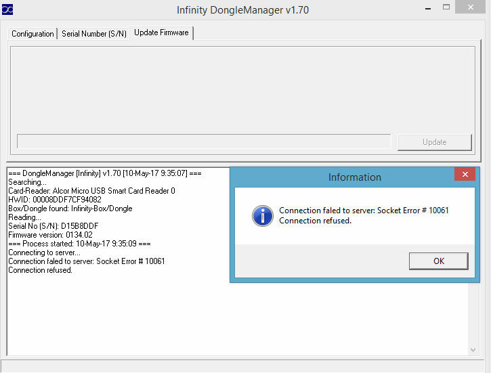The image size is (491, 373).
Task: Click the disabled Update button
Action: [434, 142]
